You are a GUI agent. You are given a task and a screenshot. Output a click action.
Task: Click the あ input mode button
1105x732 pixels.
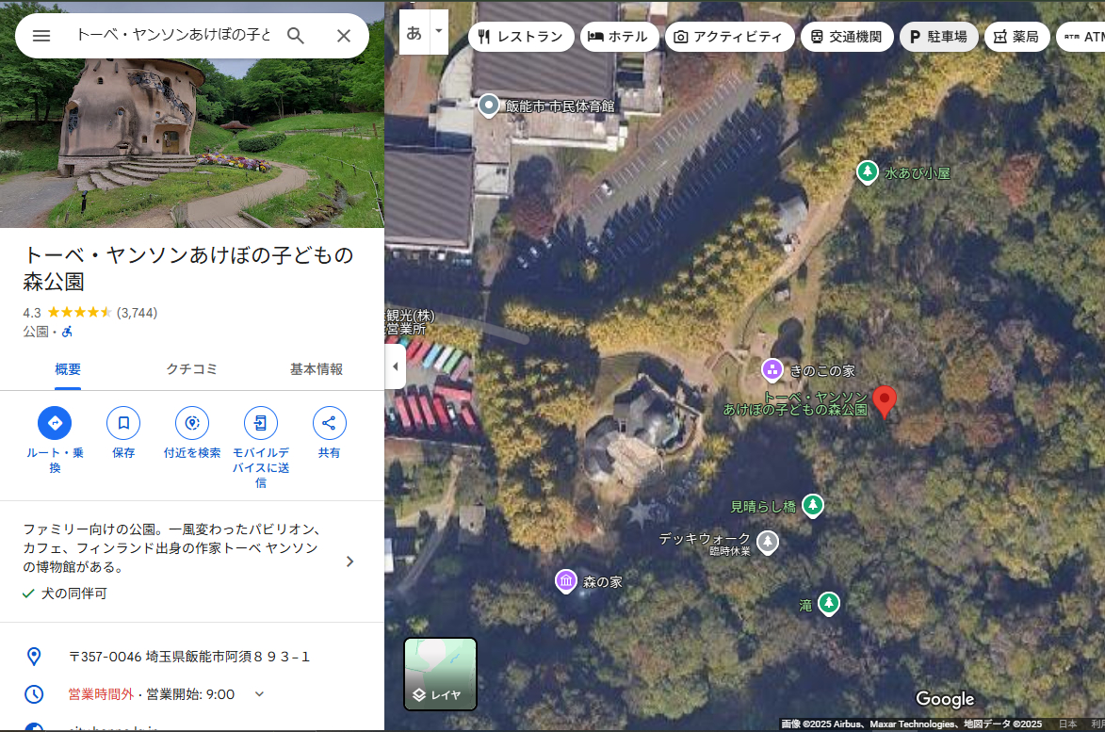[414, 32]
